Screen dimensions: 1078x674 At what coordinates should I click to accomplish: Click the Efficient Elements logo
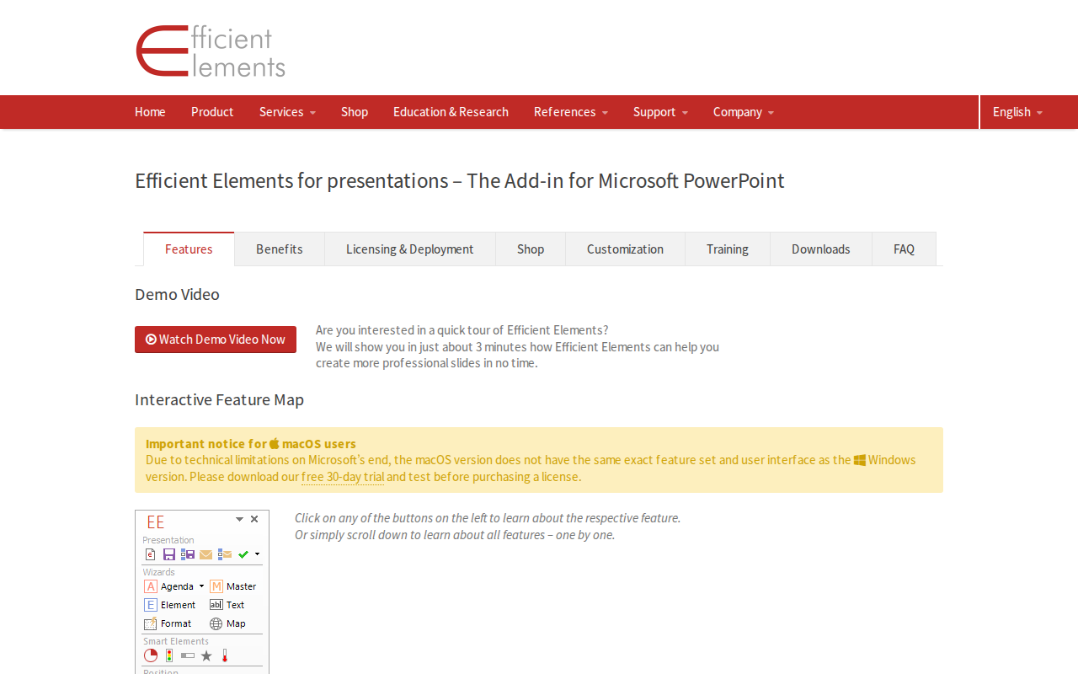click(x=211, y=51)
